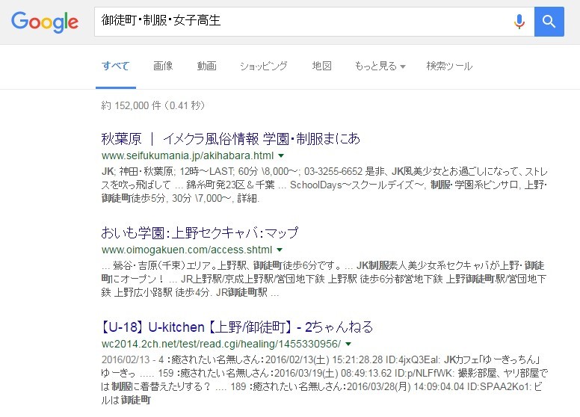Click the www.seifukumania.jp/akihabara.html URL text
Screen dimensions: 580x417
pyautogui.click(x=188, y=155)
